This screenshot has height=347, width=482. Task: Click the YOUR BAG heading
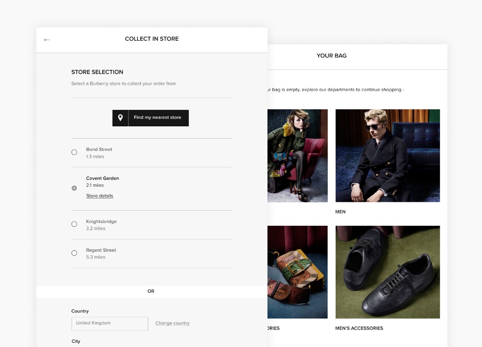(x=331, y=56)
